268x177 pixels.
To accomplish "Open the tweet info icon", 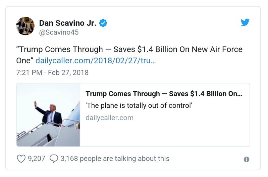I will click(x=247, y=160).
